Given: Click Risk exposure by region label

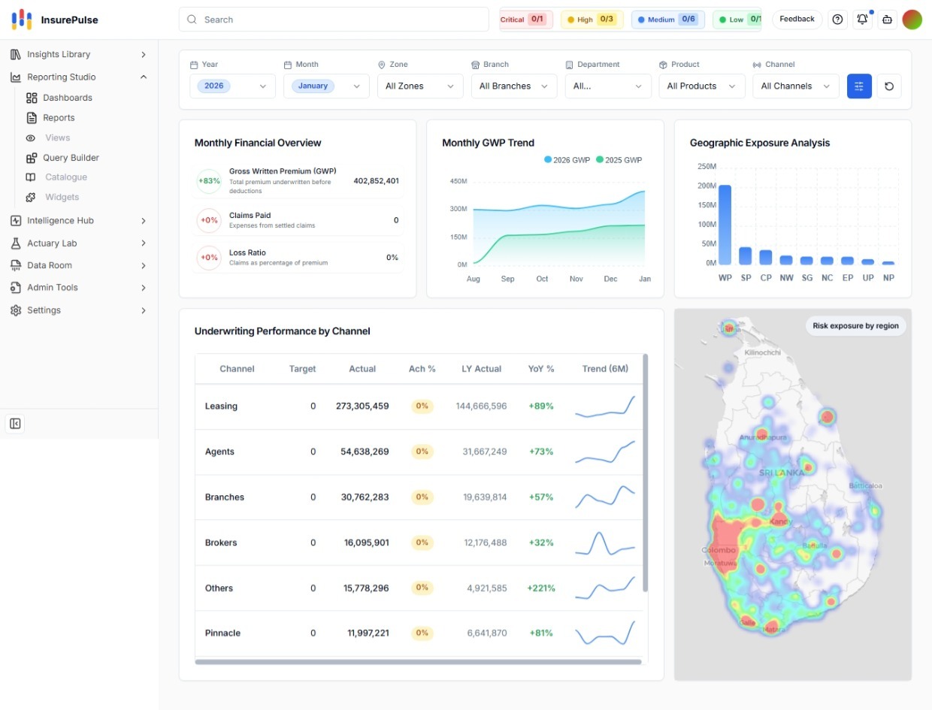Looking at the screenshot, I should [855, 326].
